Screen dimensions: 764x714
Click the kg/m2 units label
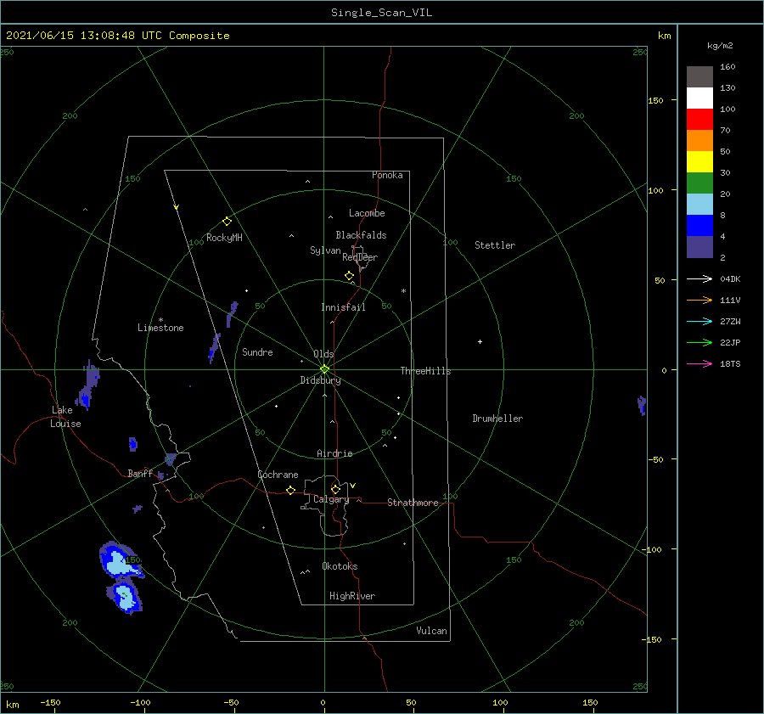coord(720,46)
